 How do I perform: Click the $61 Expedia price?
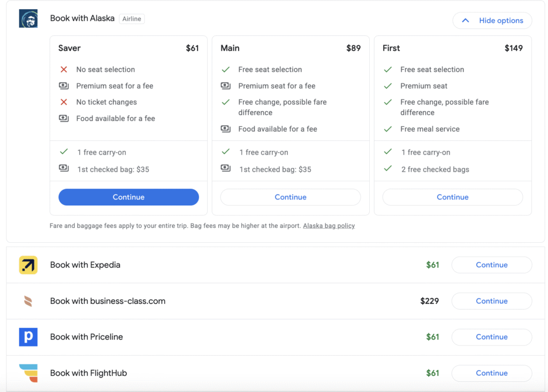pos(432,265)
